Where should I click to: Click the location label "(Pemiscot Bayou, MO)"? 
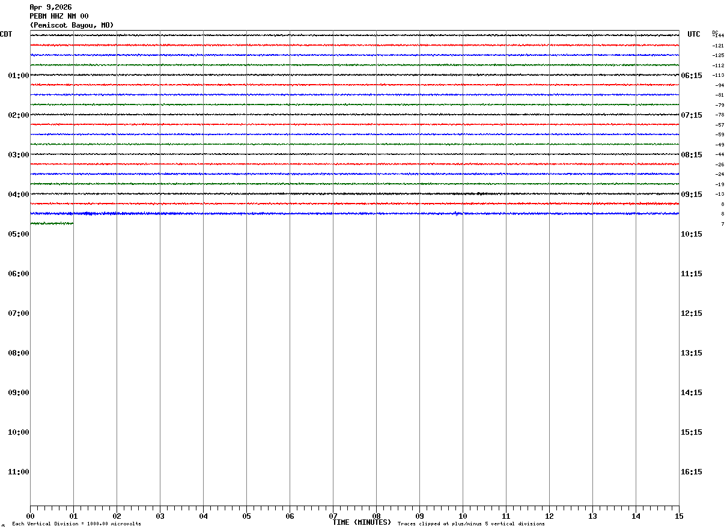coord(71,25)
